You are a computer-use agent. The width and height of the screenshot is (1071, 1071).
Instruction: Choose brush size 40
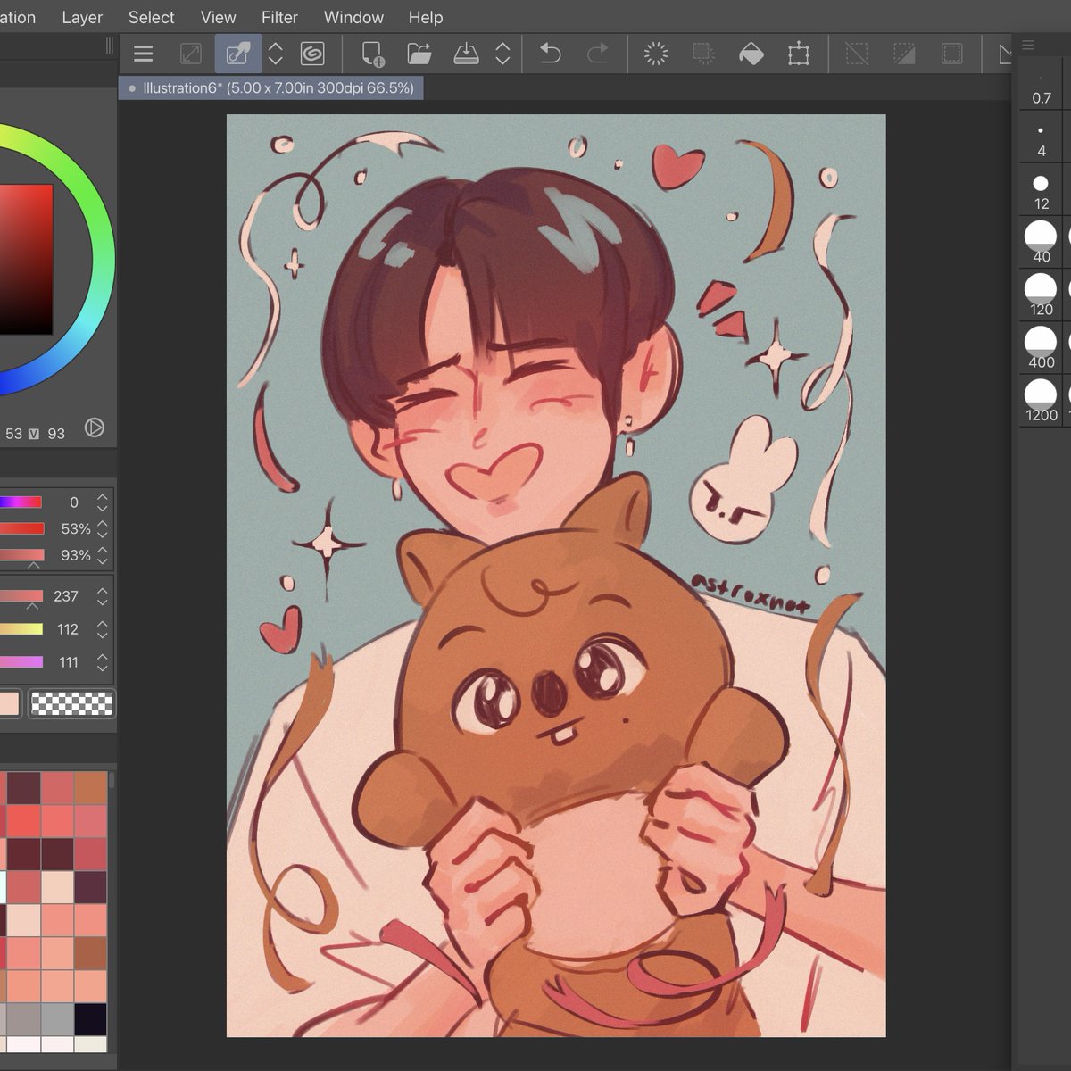[x=1041, y=242]
